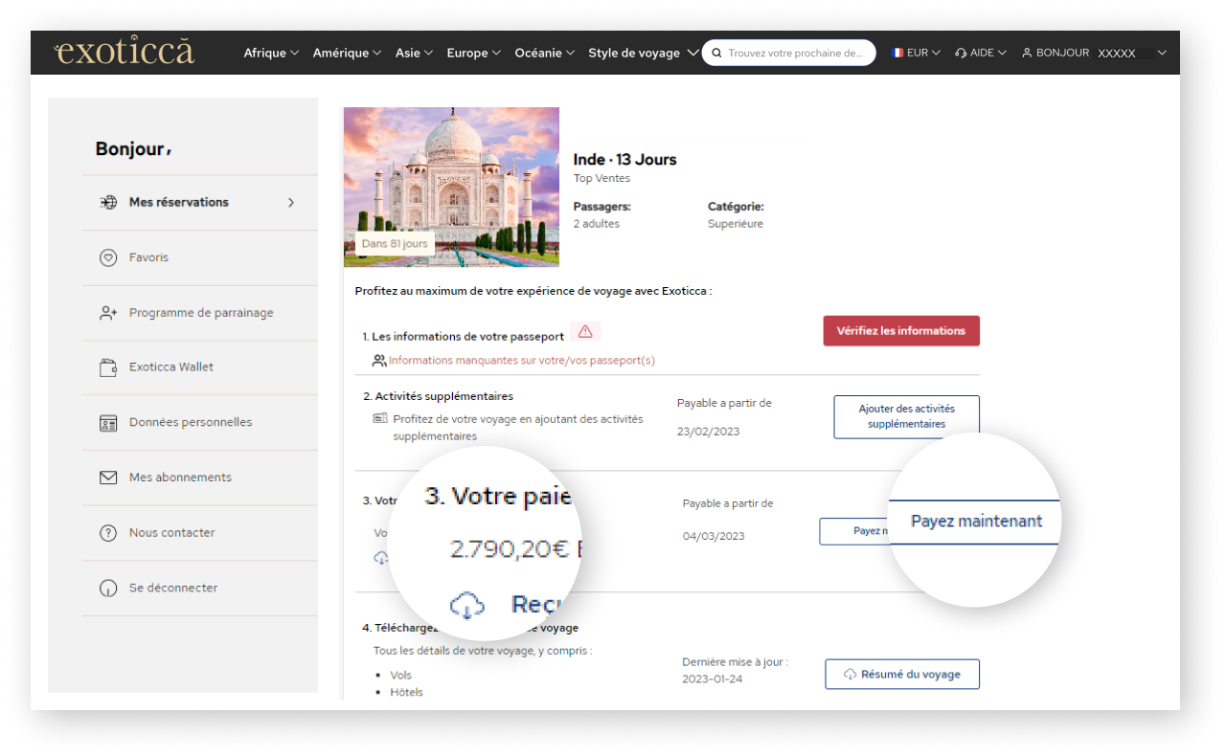Click the cloud download receipt icon
Image resolution: width=1226 pixels, height=756 pixels.
(x=466, y=605)
